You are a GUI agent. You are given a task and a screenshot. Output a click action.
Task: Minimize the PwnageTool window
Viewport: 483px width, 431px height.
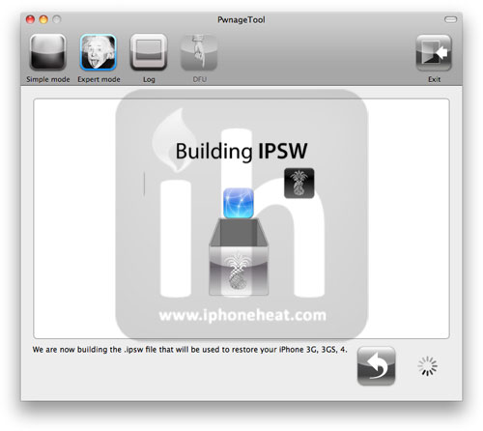[43, 19]
